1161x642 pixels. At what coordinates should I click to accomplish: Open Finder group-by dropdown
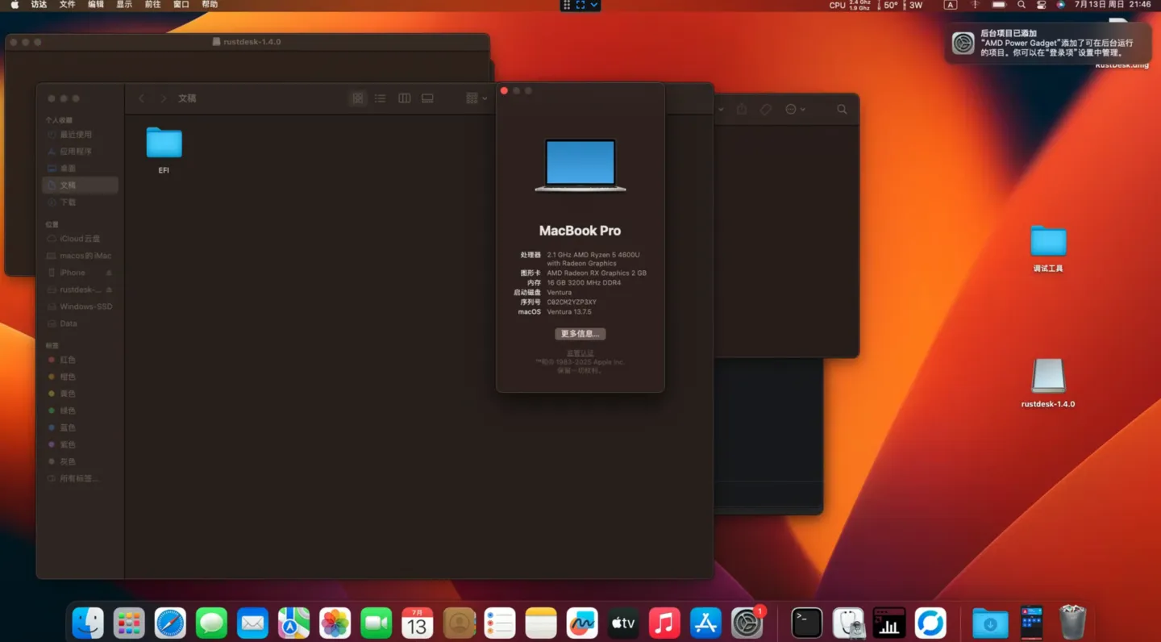pyautogui.click(x=476, y=98)
